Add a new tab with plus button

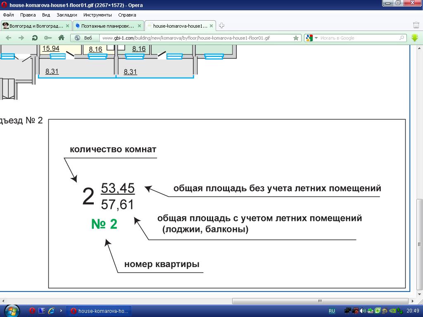tap(221, 26)
